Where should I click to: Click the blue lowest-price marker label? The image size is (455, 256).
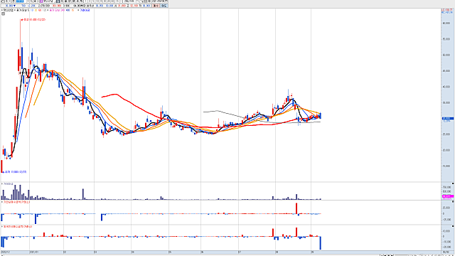pos(15,172)
